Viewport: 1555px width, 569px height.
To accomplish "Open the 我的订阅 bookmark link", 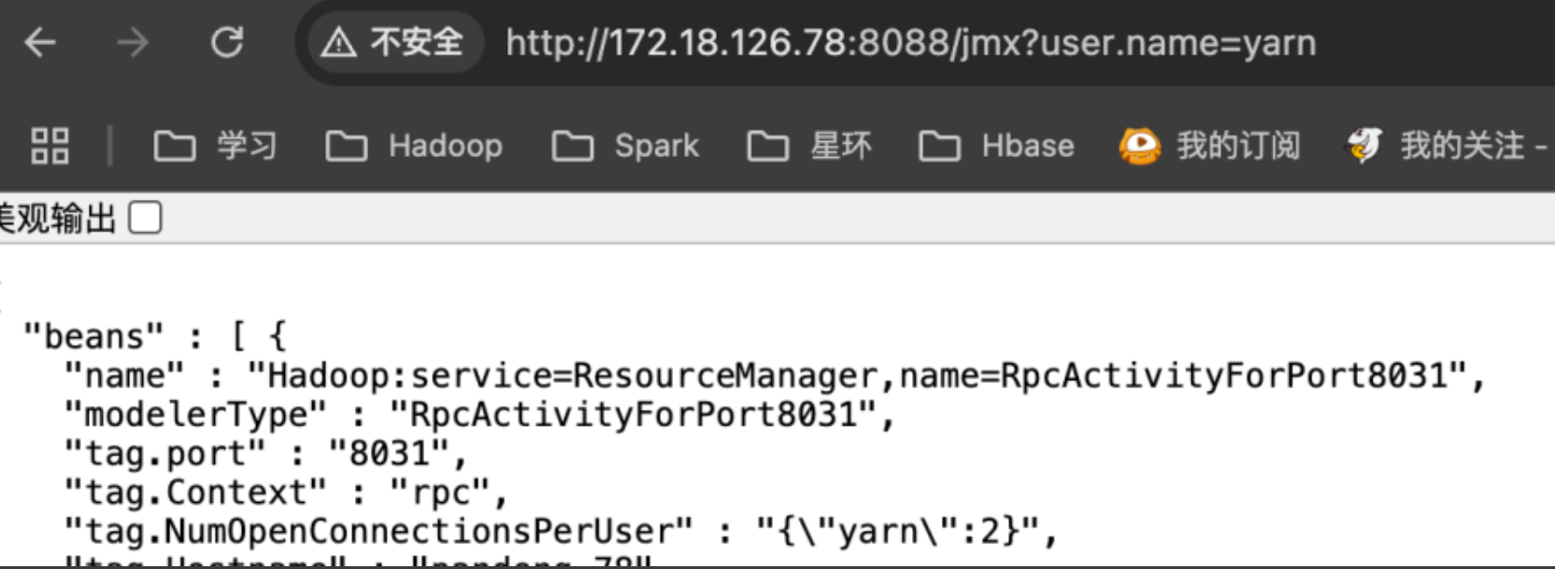I will [1238, 146].
